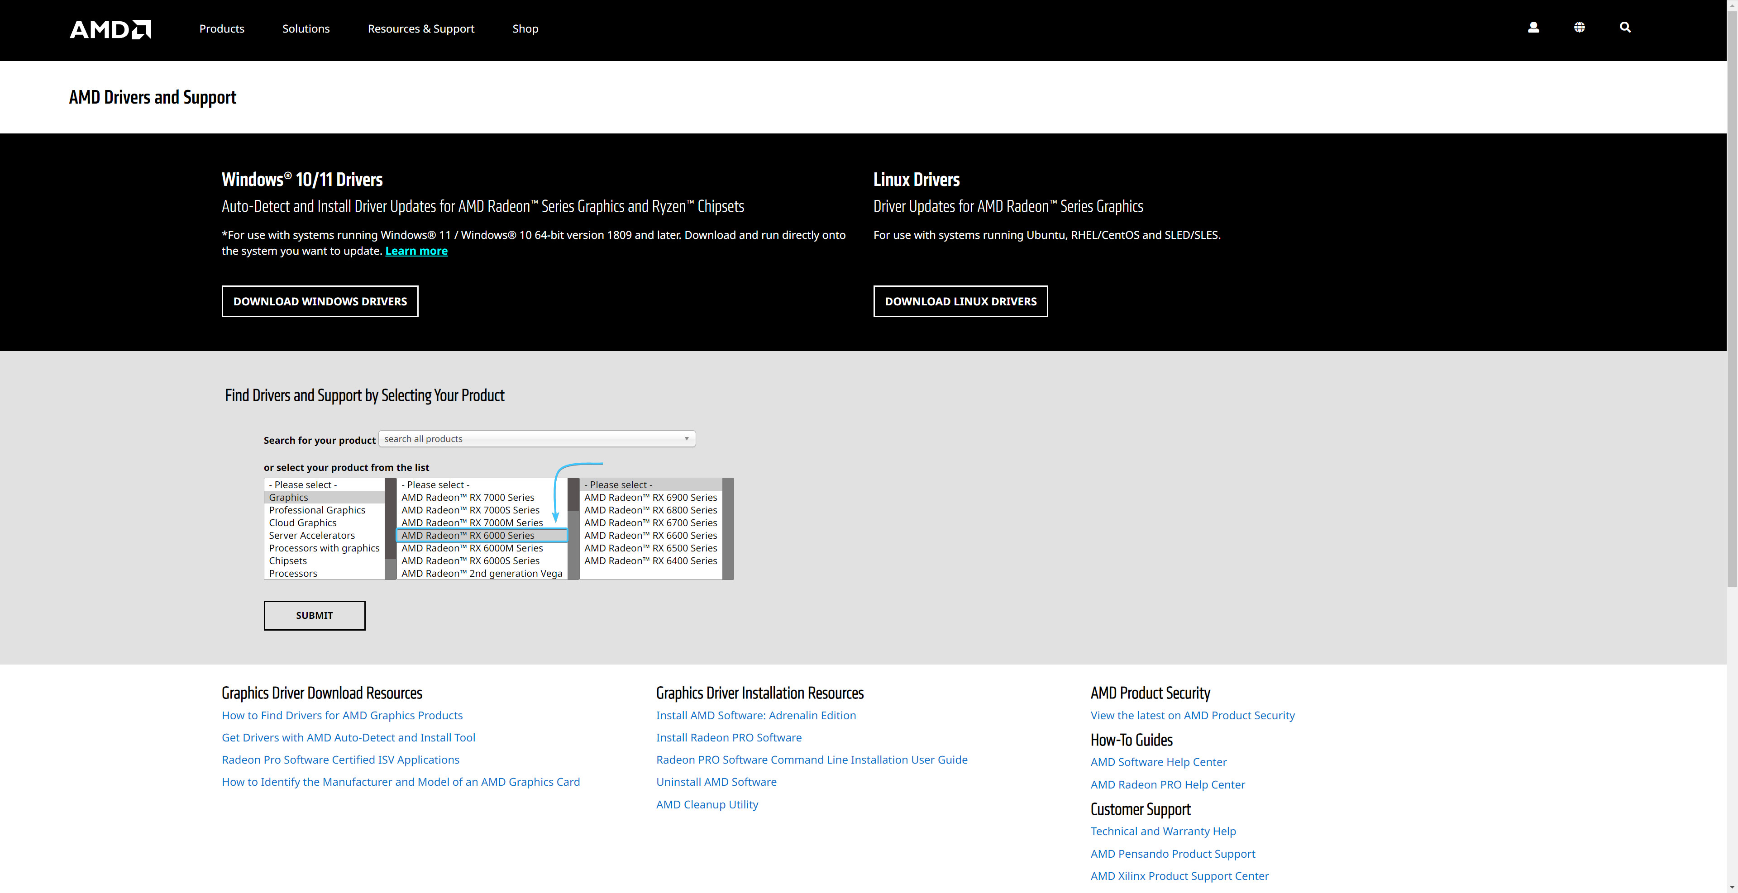This screenshot has height=893, width=1738.
Task: Click Download Windows Drivers button
Action: pos(320,301)
